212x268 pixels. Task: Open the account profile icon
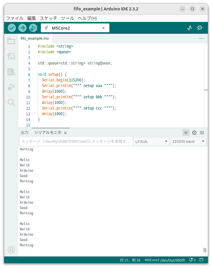[x=11, y=250]
